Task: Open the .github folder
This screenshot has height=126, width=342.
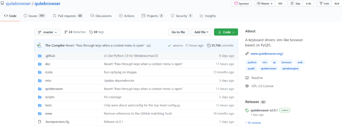Action: click(50, 56)
